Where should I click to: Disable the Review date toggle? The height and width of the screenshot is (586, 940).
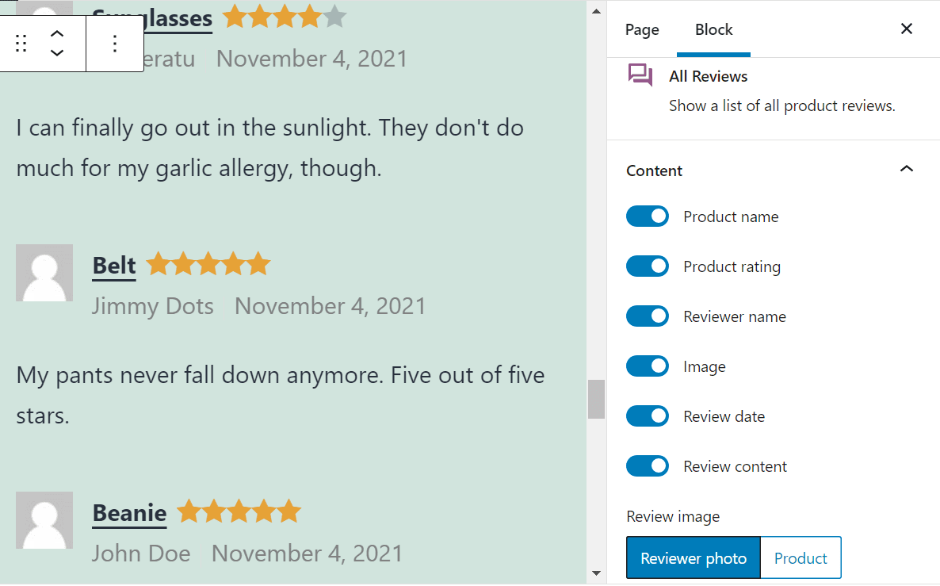[648, 416]
